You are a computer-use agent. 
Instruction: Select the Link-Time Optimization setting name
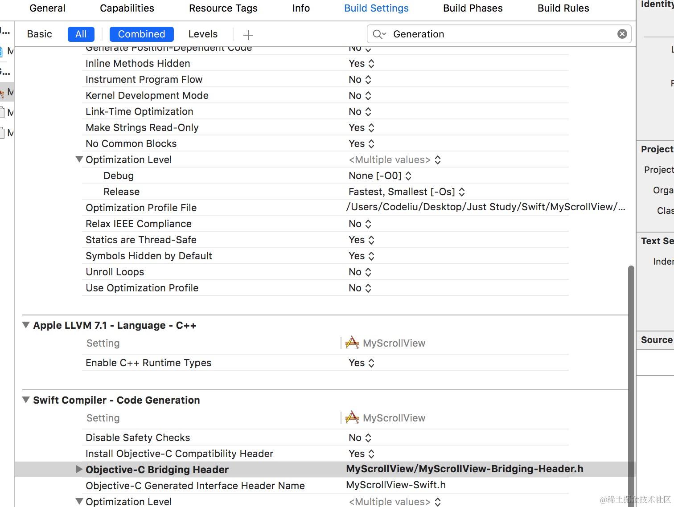140,112
